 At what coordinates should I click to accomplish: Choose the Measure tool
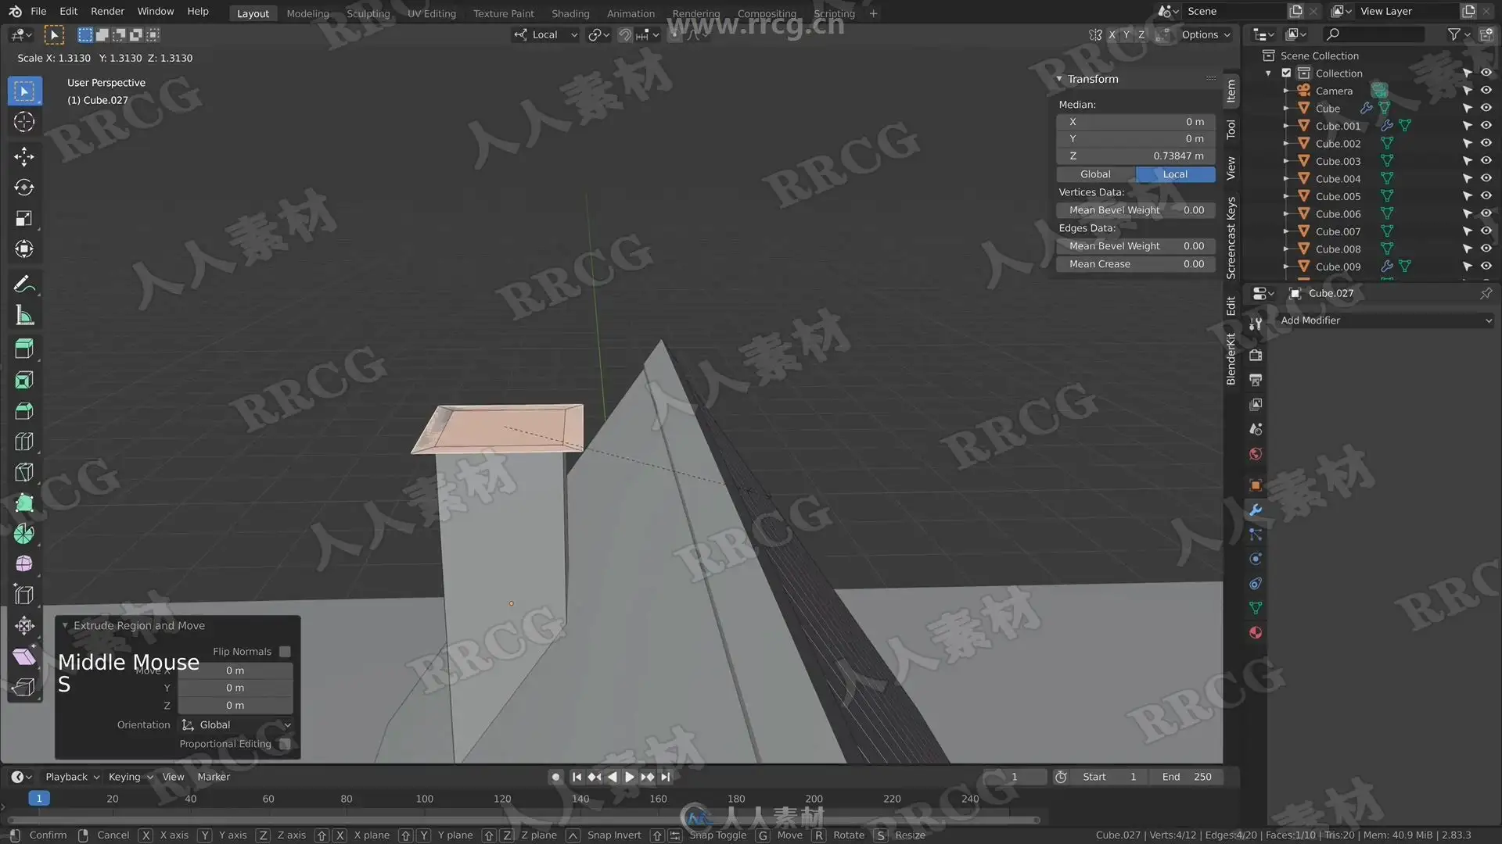(x=24, y=316)
